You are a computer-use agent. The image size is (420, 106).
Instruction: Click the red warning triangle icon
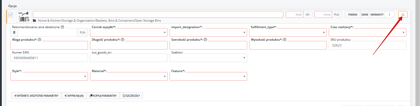pos(403,15)
